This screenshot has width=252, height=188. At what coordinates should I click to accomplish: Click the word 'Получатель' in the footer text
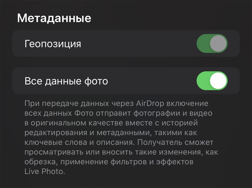point(160,143)
